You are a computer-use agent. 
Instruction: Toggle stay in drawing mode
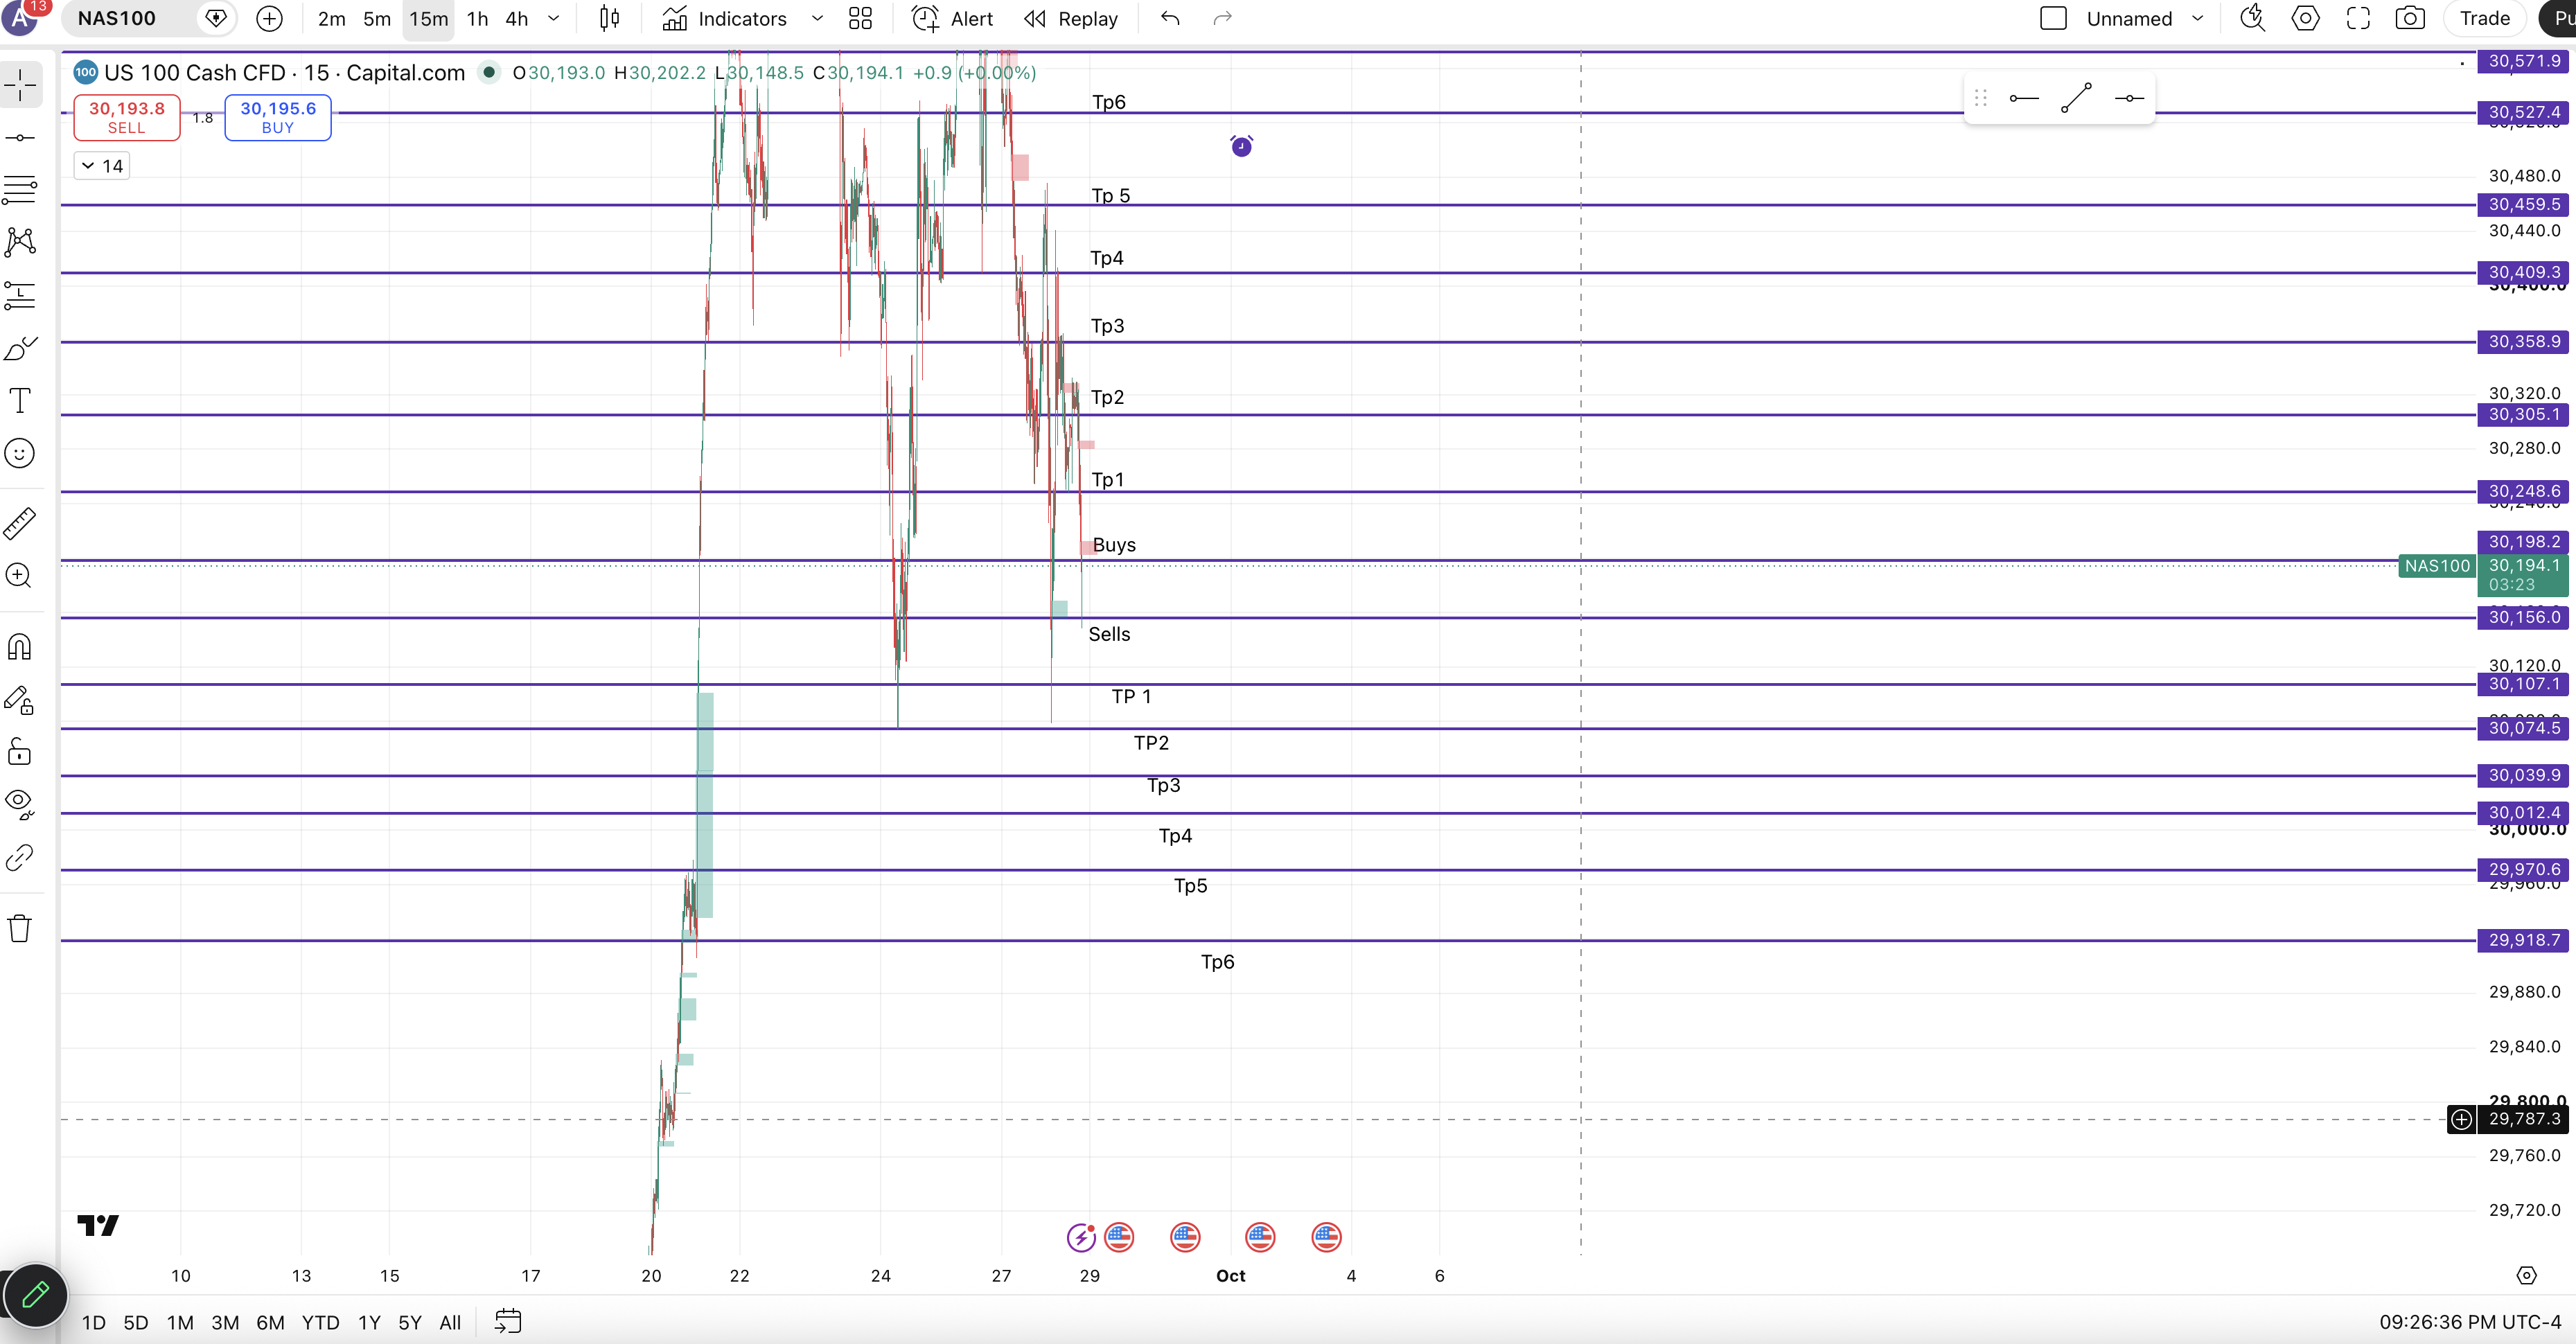point(20,700)
